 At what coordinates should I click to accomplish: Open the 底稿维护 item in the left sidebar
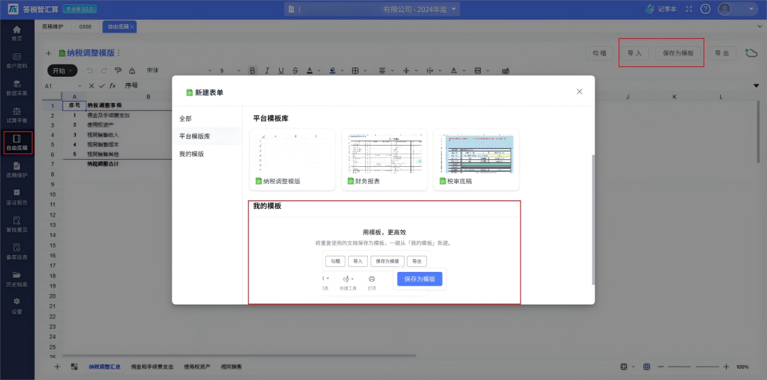(16, 170)
